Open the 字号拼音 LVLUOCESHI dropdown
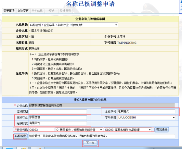The height and width of the screenshot is (149, 182). [x=146, y=118]
